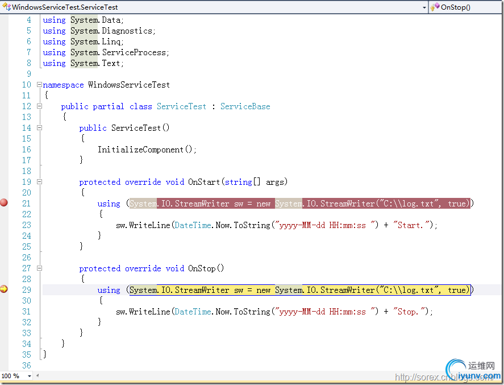The image size is (504, 385).
Task: Click line number 36 in the margin
Action: pyautogui.click(x=27, y=365)
